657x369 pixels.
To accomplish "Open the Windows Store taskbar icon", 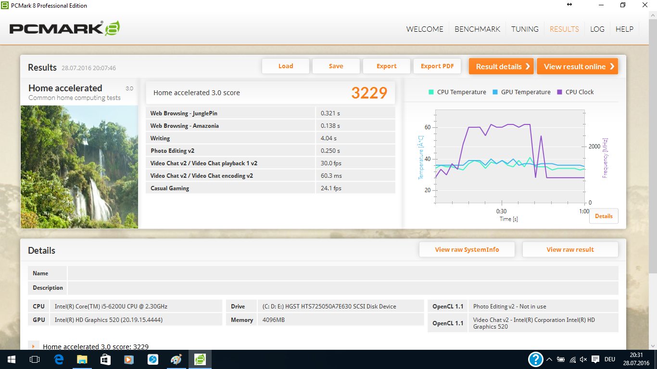I will [x=105, y=359].
